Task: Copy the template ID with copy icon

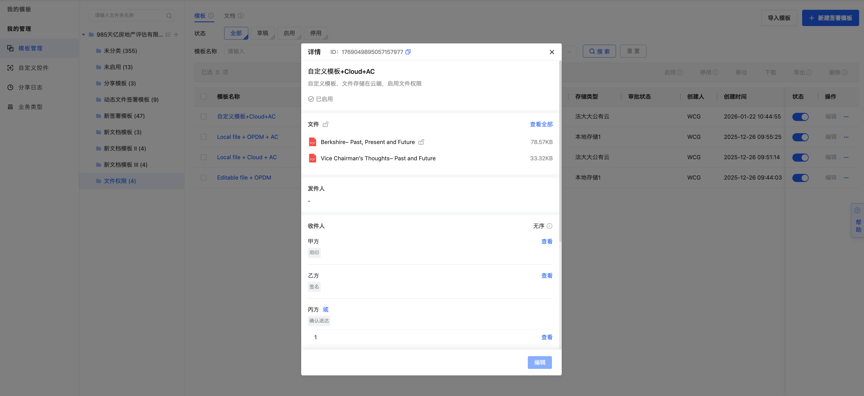Action: pos(408,52)
